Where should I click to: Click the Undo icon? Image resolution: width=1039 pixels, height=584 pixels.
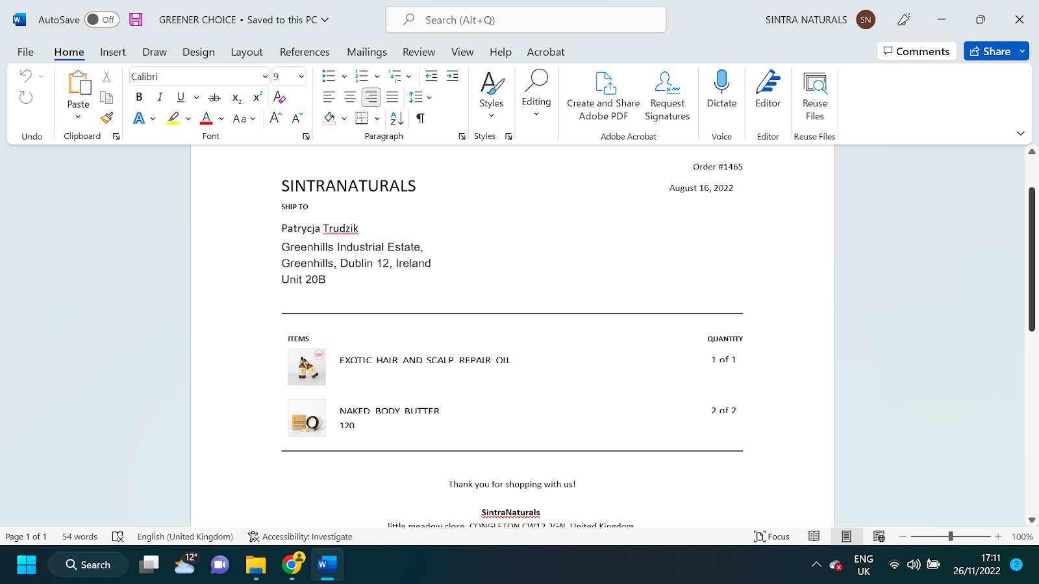coord(25,76)
